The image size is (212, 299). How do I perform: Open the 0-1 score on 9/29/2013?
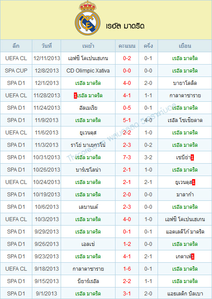pyautogui.click(x=127, y=232)
